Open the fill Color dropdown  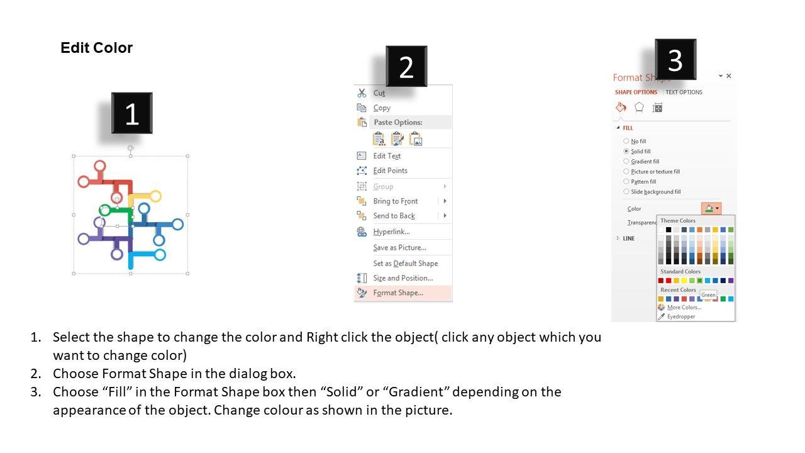click(711, 208)
